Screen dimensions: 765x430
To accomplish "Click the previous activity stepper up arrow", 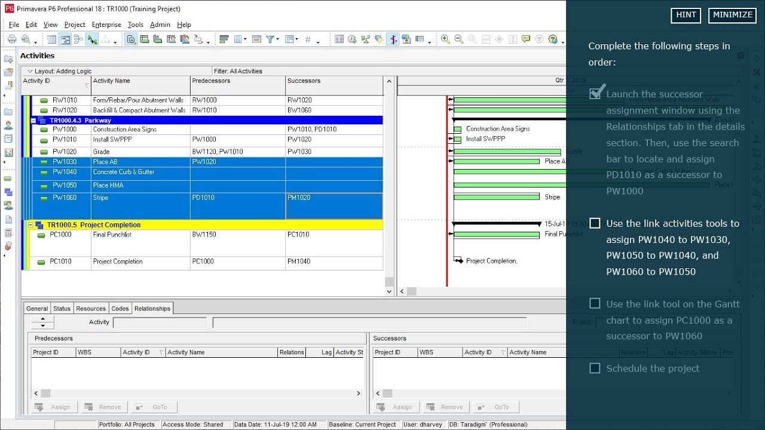I will tap(42, 320).
